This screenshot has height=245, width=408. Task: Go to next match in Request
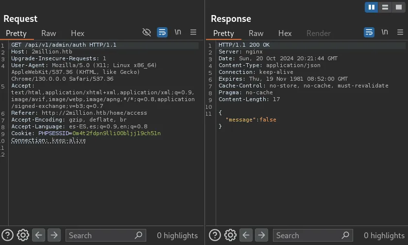54,235
